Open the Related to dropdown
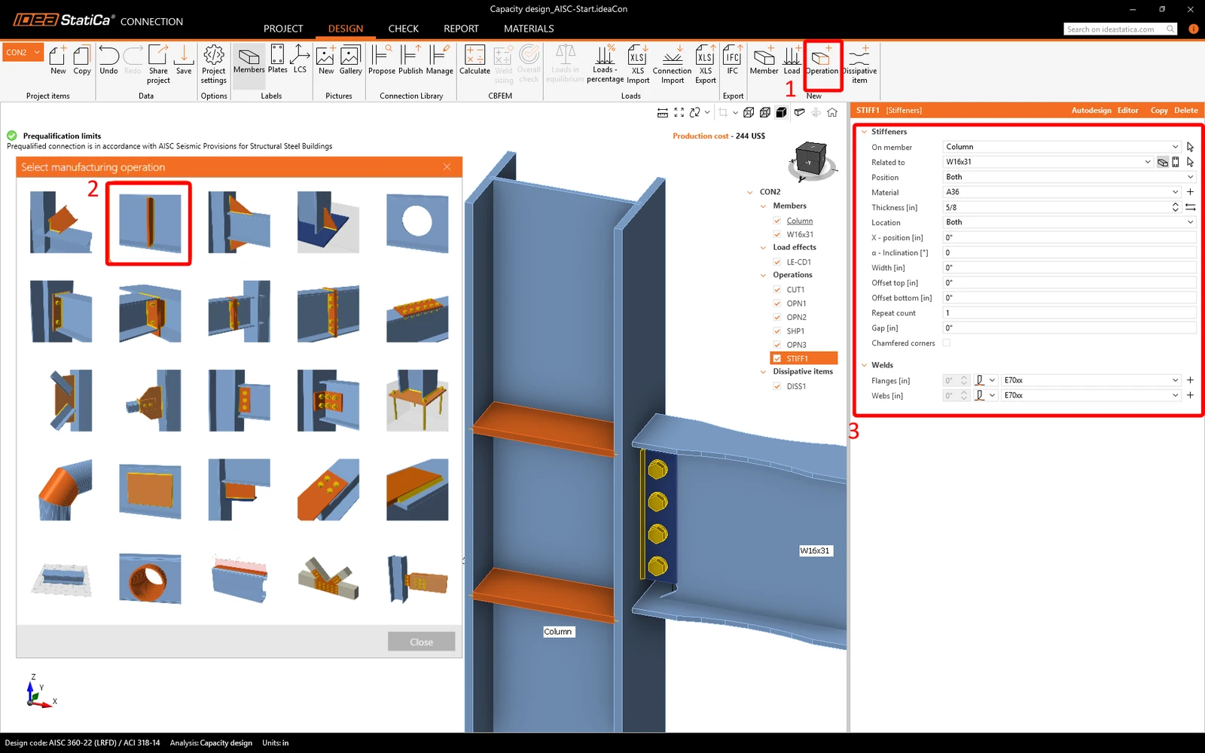Image resolution: width=1205 pixels, height=753 pixels. (1048, 162)
